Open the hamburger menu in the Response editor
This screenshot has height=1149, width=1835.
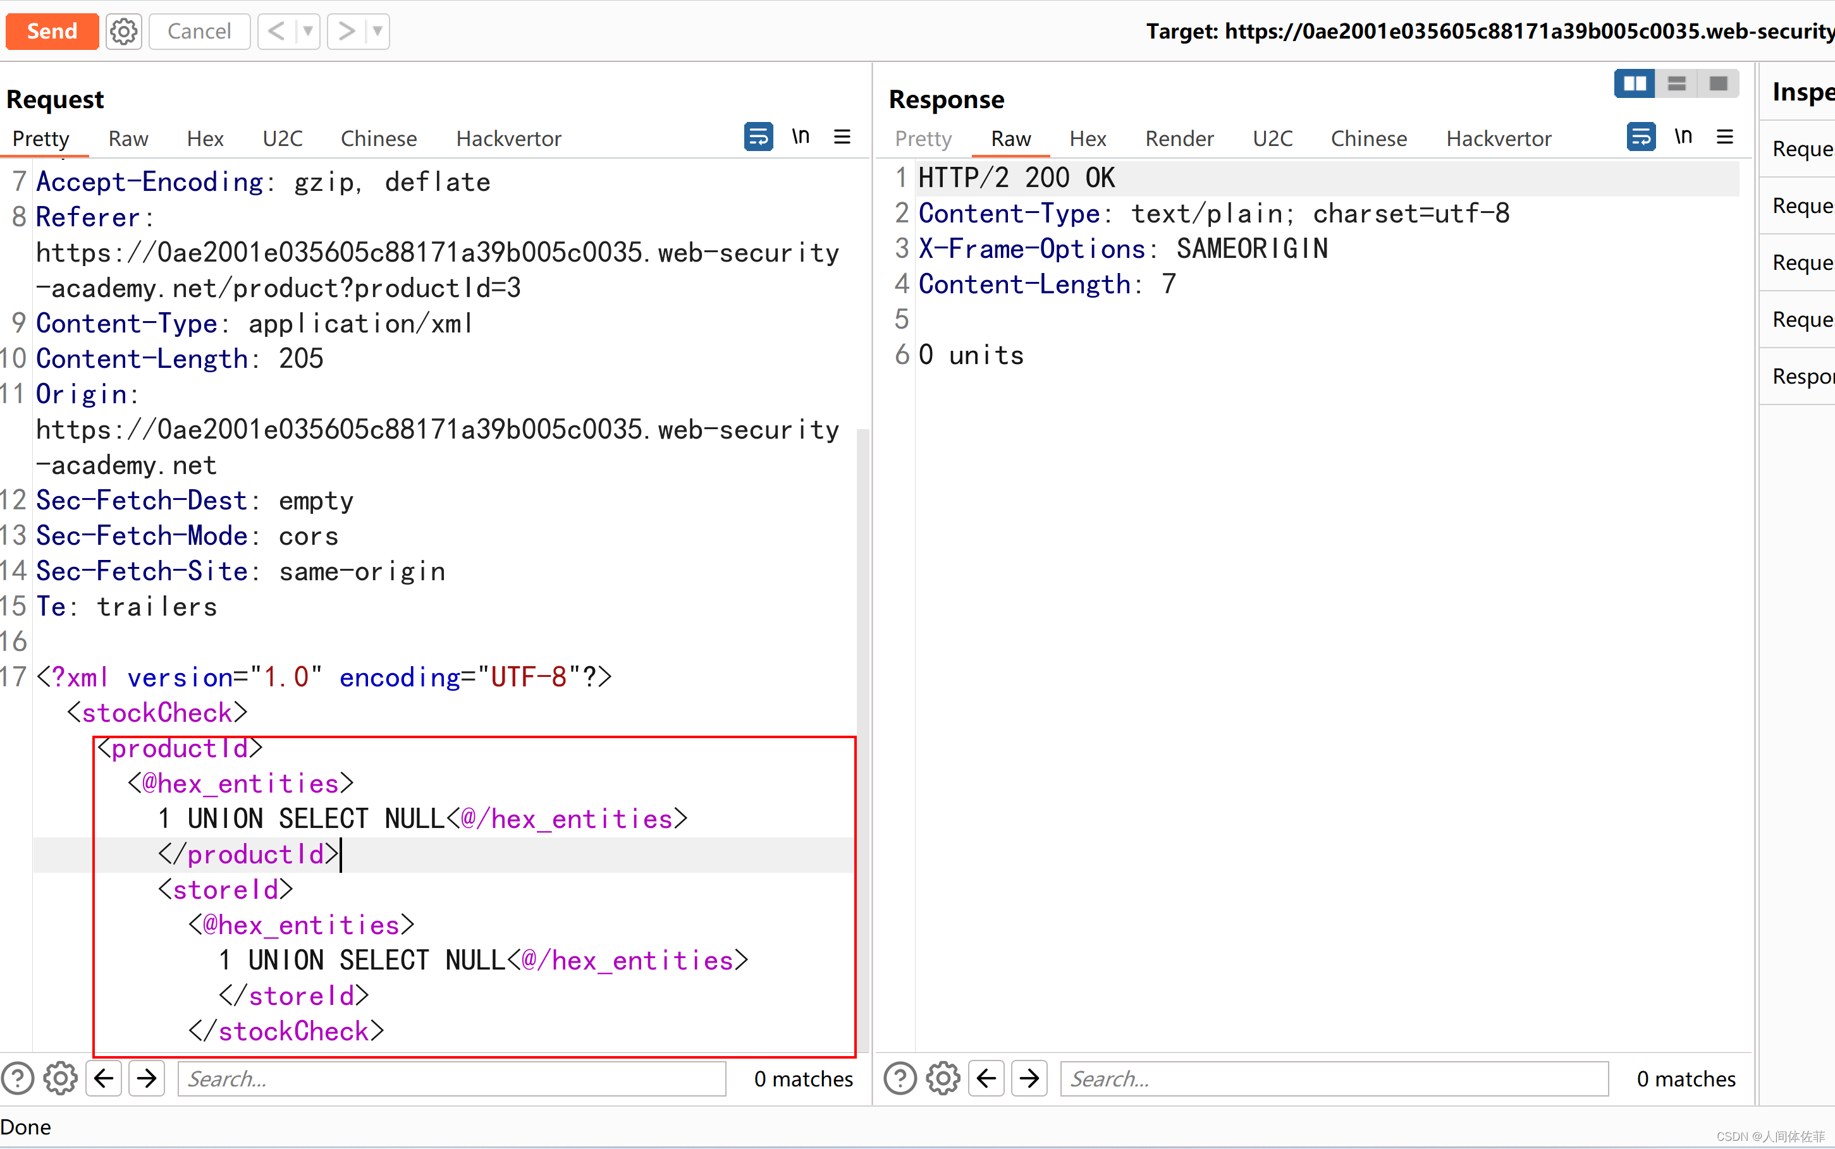(x=1725, y=137)
